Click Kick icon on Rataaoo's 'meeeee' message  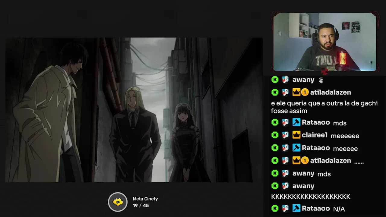click(x=275, y=148)
